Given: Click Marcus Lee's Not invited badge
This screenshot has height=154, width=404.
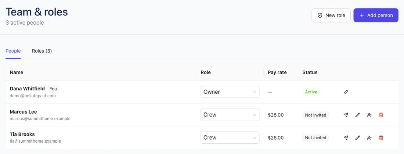Looking at the screenshot, I should [315, 115].
